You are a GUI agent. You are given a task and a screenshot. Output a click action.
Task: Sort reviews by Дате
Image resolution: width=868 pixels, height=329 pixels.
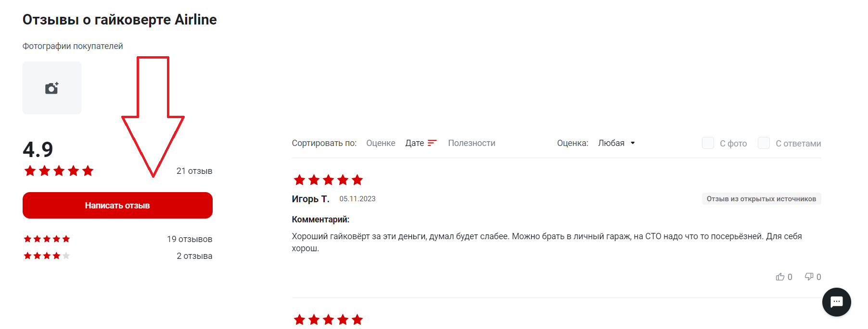tap(415, 143)
